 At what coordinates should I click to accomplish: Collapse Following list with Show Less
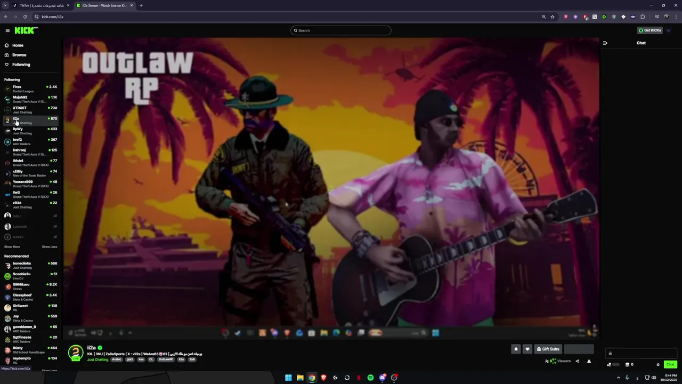pyautogui.click(x=50, y=247)
